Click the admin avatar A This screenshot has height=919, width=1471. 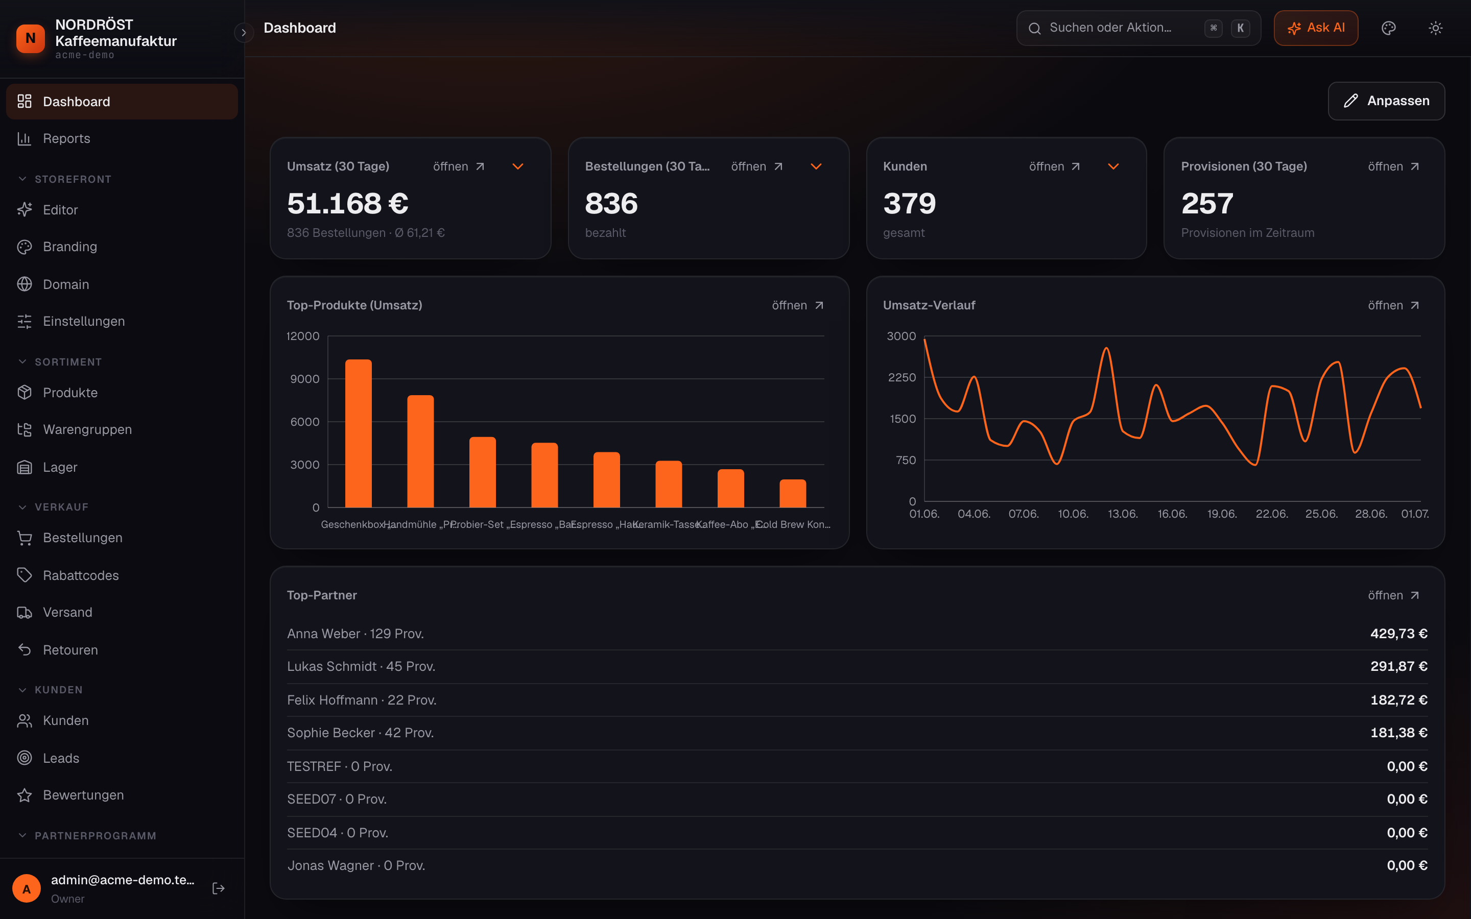(x=26, y=888)
